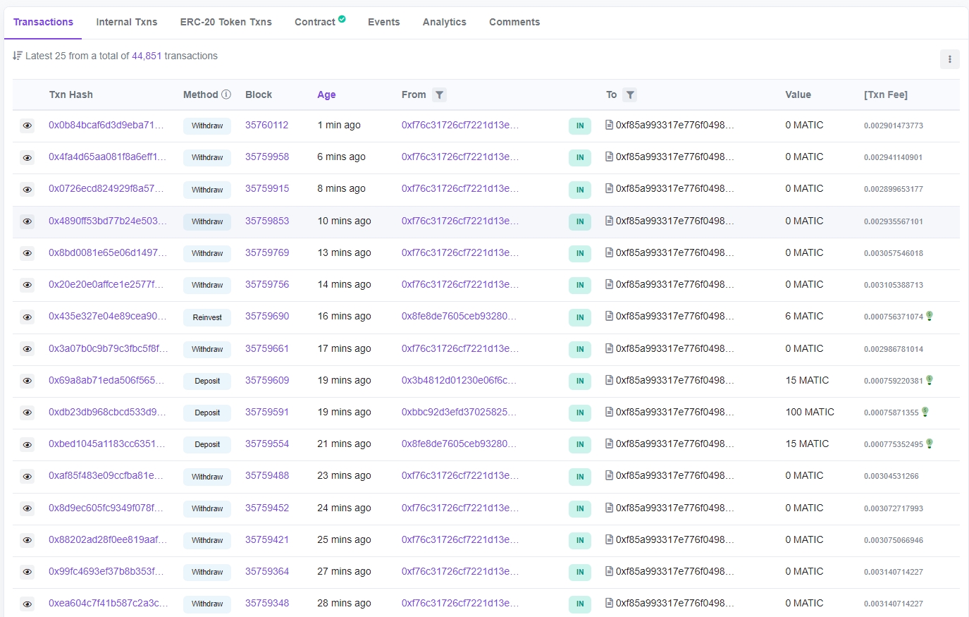Screen dimensions: 969x617
Task: Switch to the Transactions tab
Action: tap(43, 22)
